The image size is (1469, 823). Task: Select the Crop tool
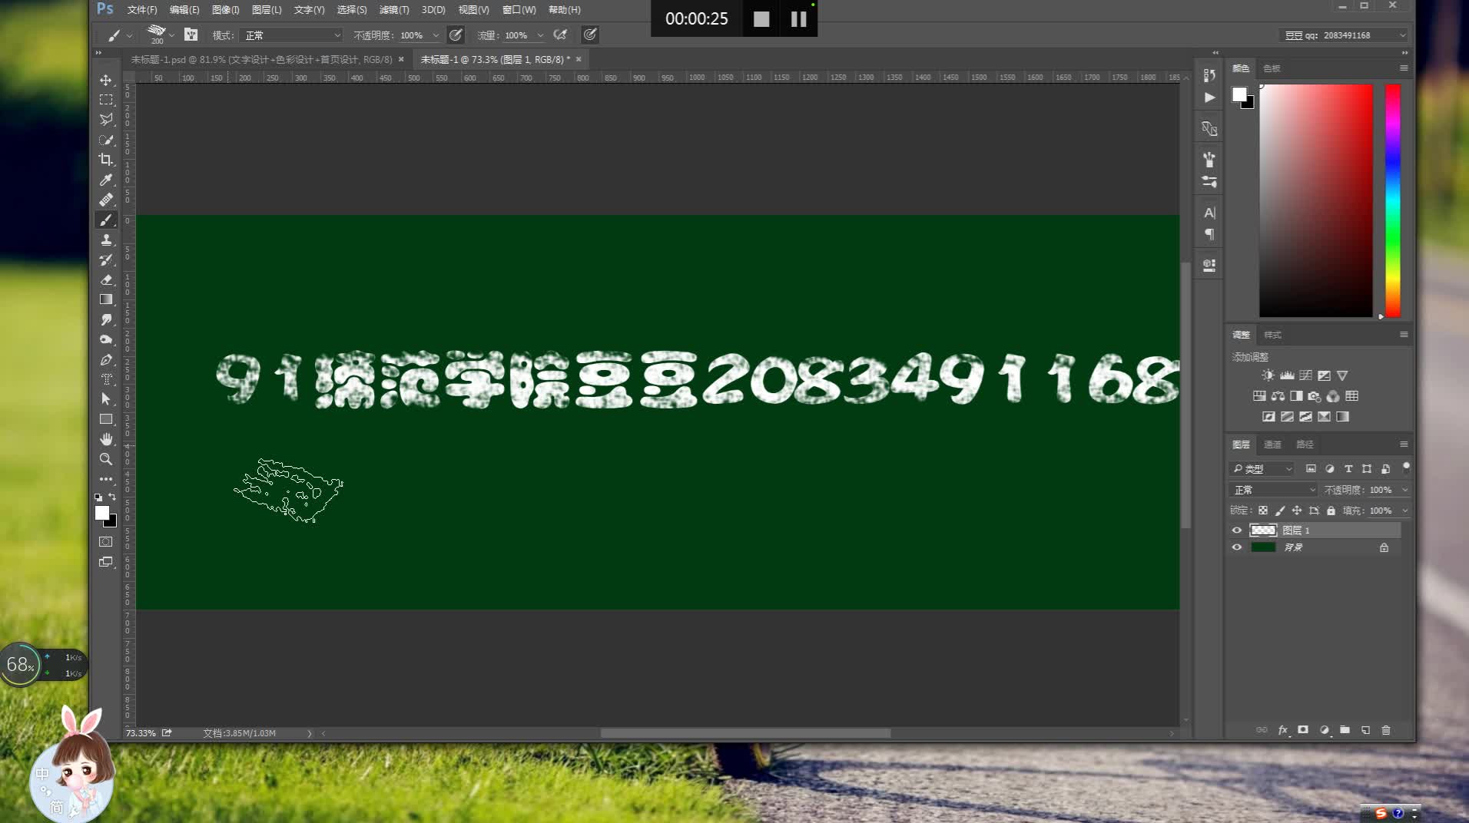click(106, 160)
